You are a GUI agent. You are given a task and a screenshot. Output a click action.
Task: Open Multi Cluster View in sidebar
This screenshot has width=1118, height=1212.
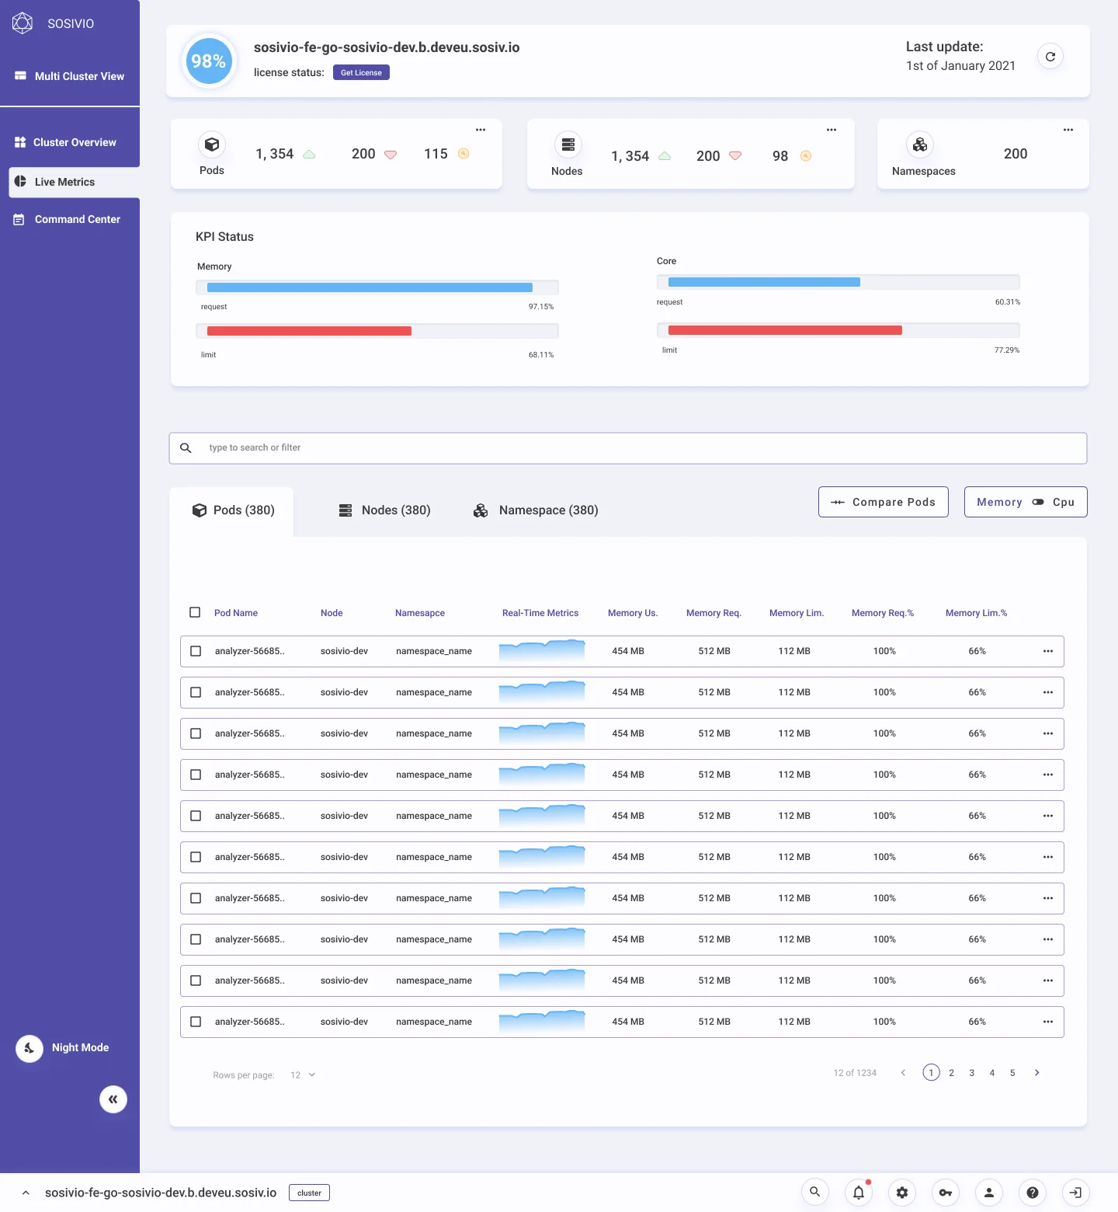(70, 76)
